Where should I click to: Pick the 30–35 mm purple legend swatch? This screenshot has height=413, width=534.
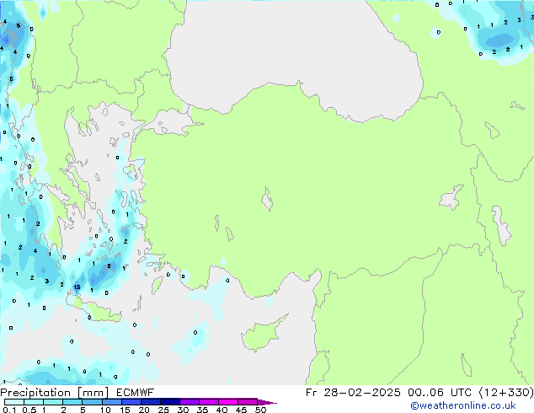190,402
